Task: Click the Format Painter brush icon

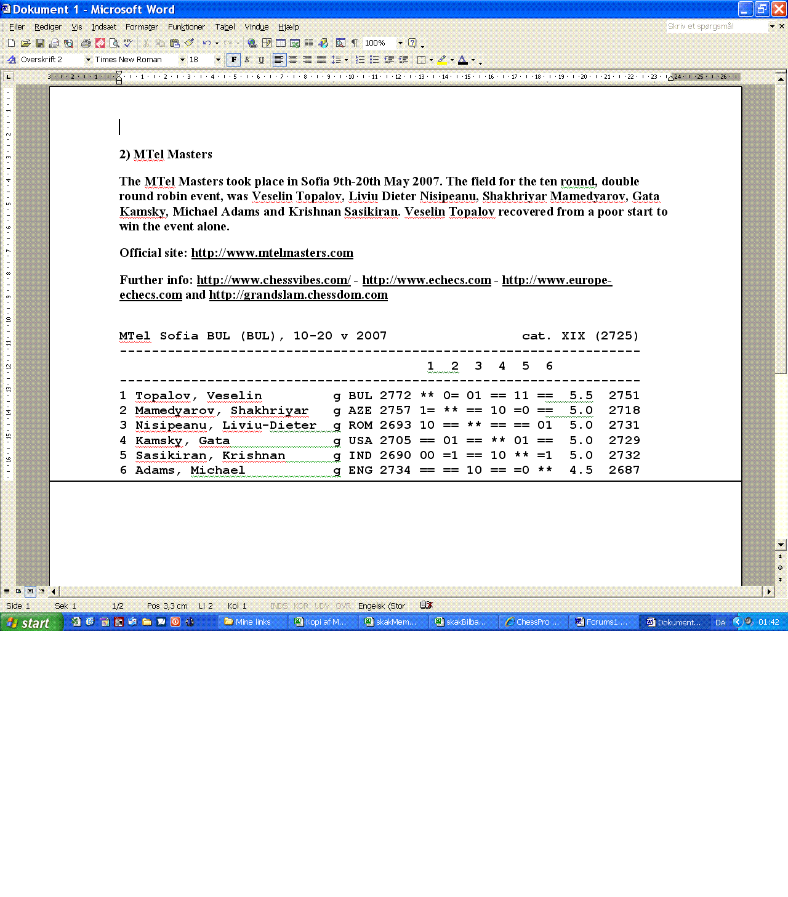Action: [x=189, y=43]
